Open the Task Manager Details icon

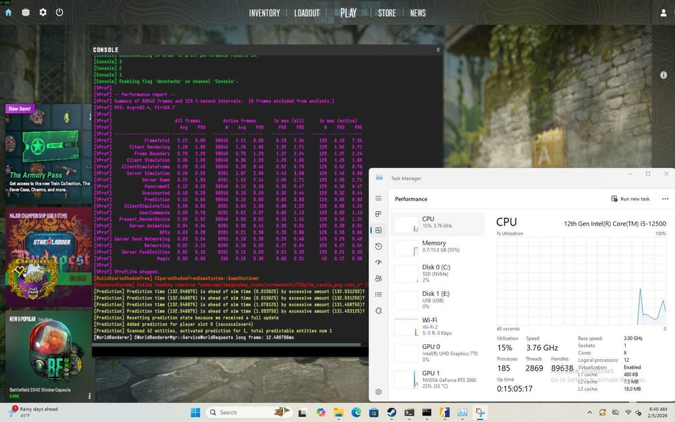click(379, 294)
